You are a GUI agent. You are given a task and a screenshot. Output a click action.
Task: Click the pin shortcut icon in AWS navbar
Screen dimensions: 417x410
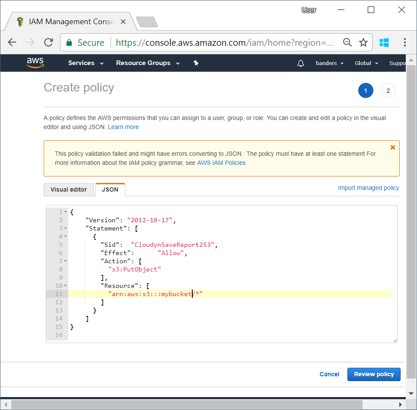tap(196, 63)
